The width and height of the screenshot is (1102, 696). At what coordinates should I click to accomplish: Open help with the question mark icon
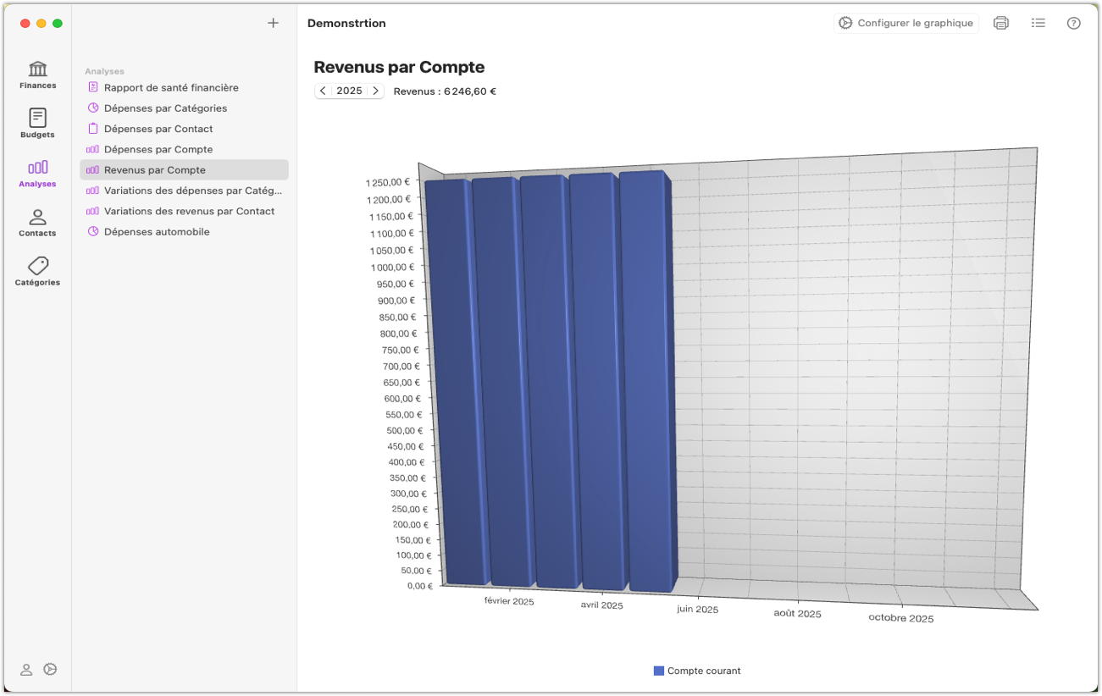[x=1074, y=23]
